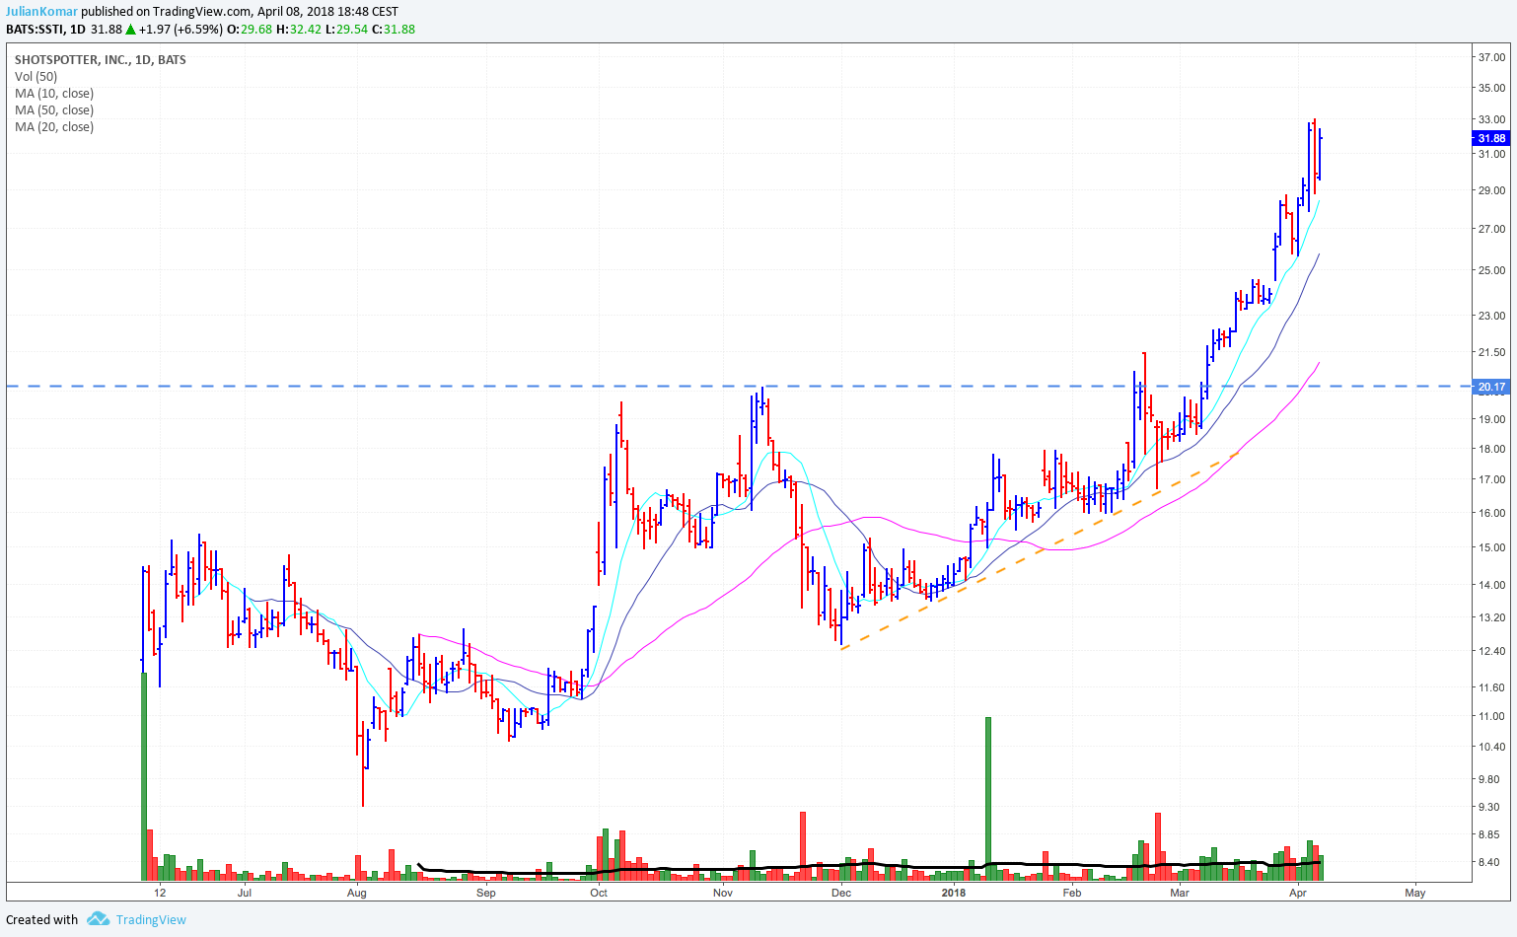Select the MA (20, close) indicator label
Viewport: 1517px width, 937px height.
[x=54, y=127]
